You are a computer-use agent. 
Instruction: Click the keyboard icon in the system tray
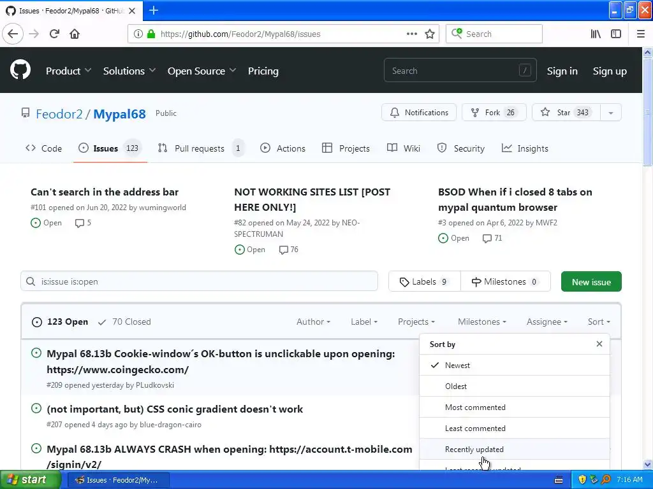point(559,480)
